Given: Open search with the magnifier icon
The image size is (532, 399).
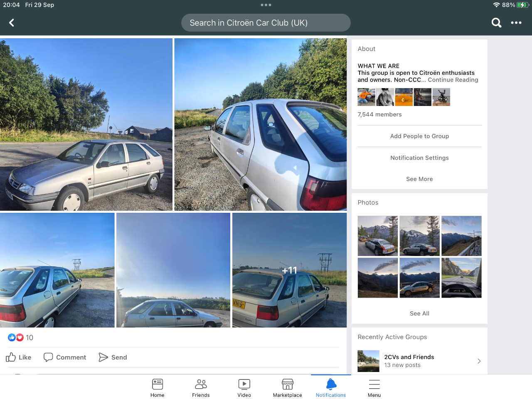Looking at the screenshot, I should [496, 23].
